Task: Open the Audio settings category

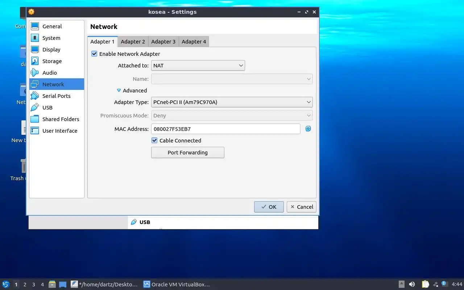Action: coord(57,73)
